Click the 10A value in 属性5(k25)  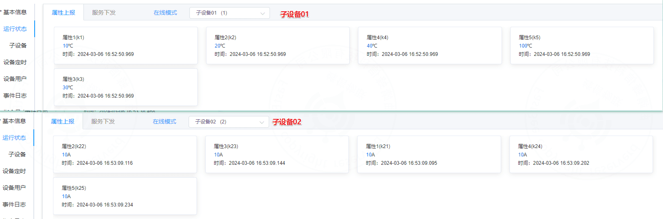point(66,196)
